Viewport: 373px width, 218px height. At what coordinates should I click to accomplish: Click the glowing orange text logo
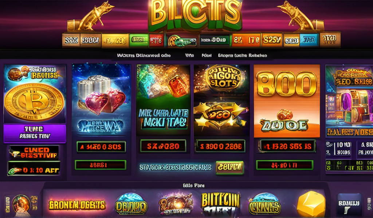(x=77, y=205)
